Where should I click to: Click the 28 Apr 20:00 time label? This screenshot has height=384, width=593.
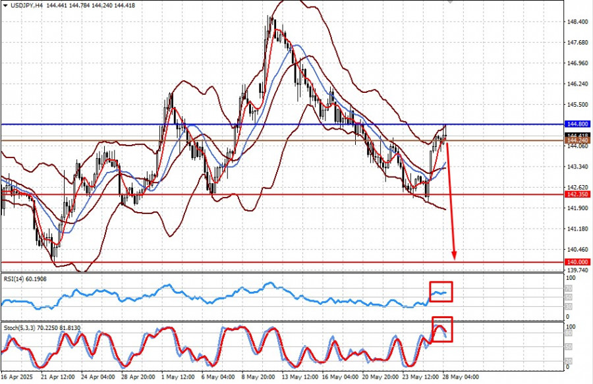(138, 377)
